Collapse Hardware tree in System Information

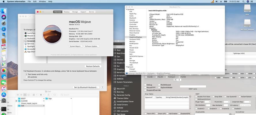(126, 9)
